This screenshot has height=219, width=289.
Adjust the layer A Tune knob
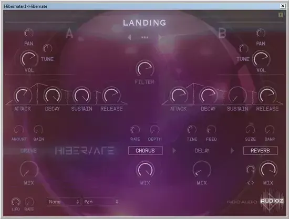(47, 48)
